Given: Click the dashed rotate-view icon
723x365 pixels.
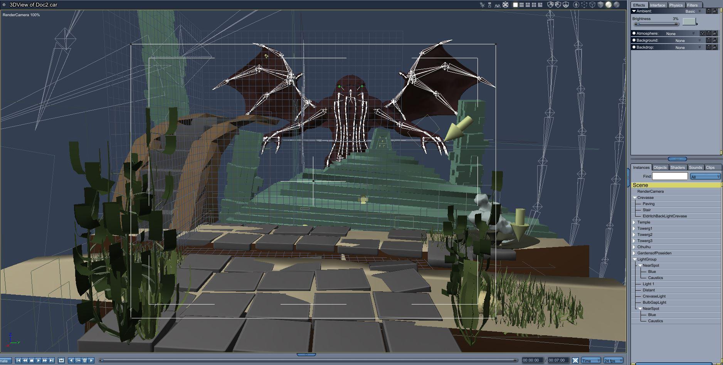Looking at the screenshot, I should (584, 5).
